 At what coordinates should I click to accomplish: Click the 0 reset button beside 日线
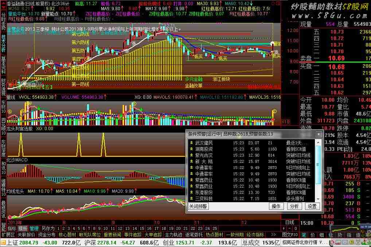pos(296,228)
